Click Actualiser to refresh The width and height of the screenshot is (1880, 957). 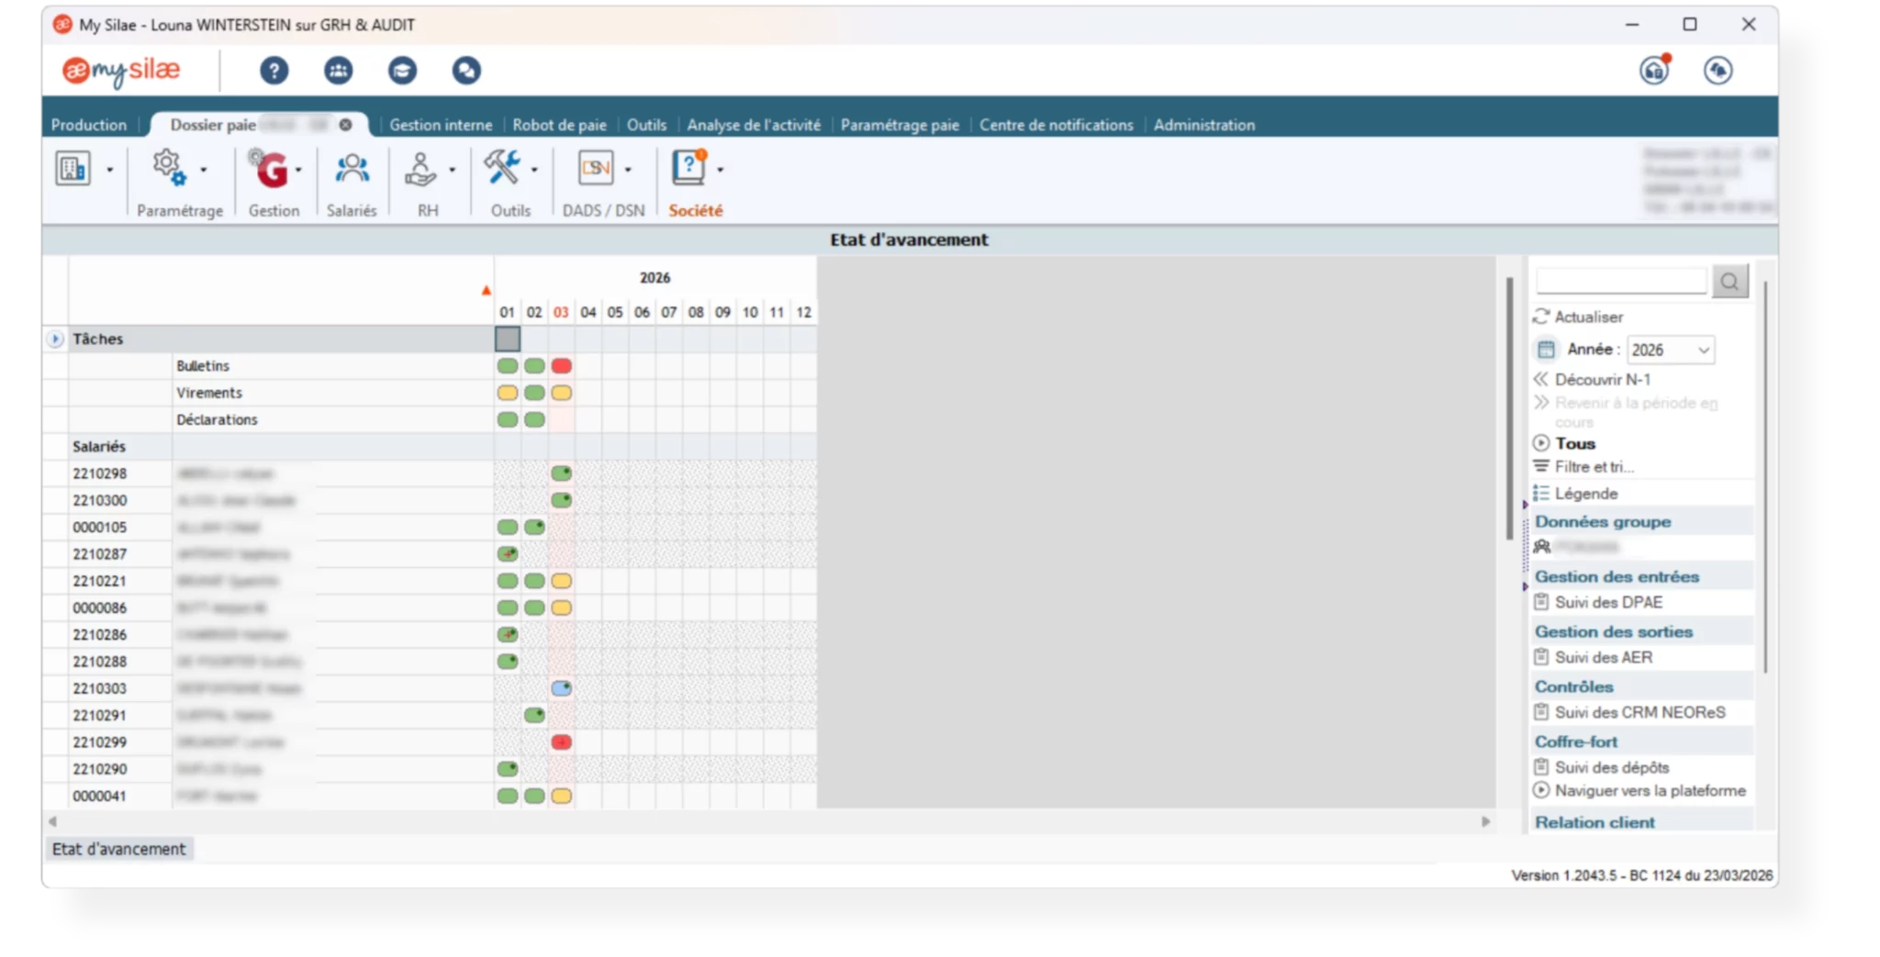1588,317
